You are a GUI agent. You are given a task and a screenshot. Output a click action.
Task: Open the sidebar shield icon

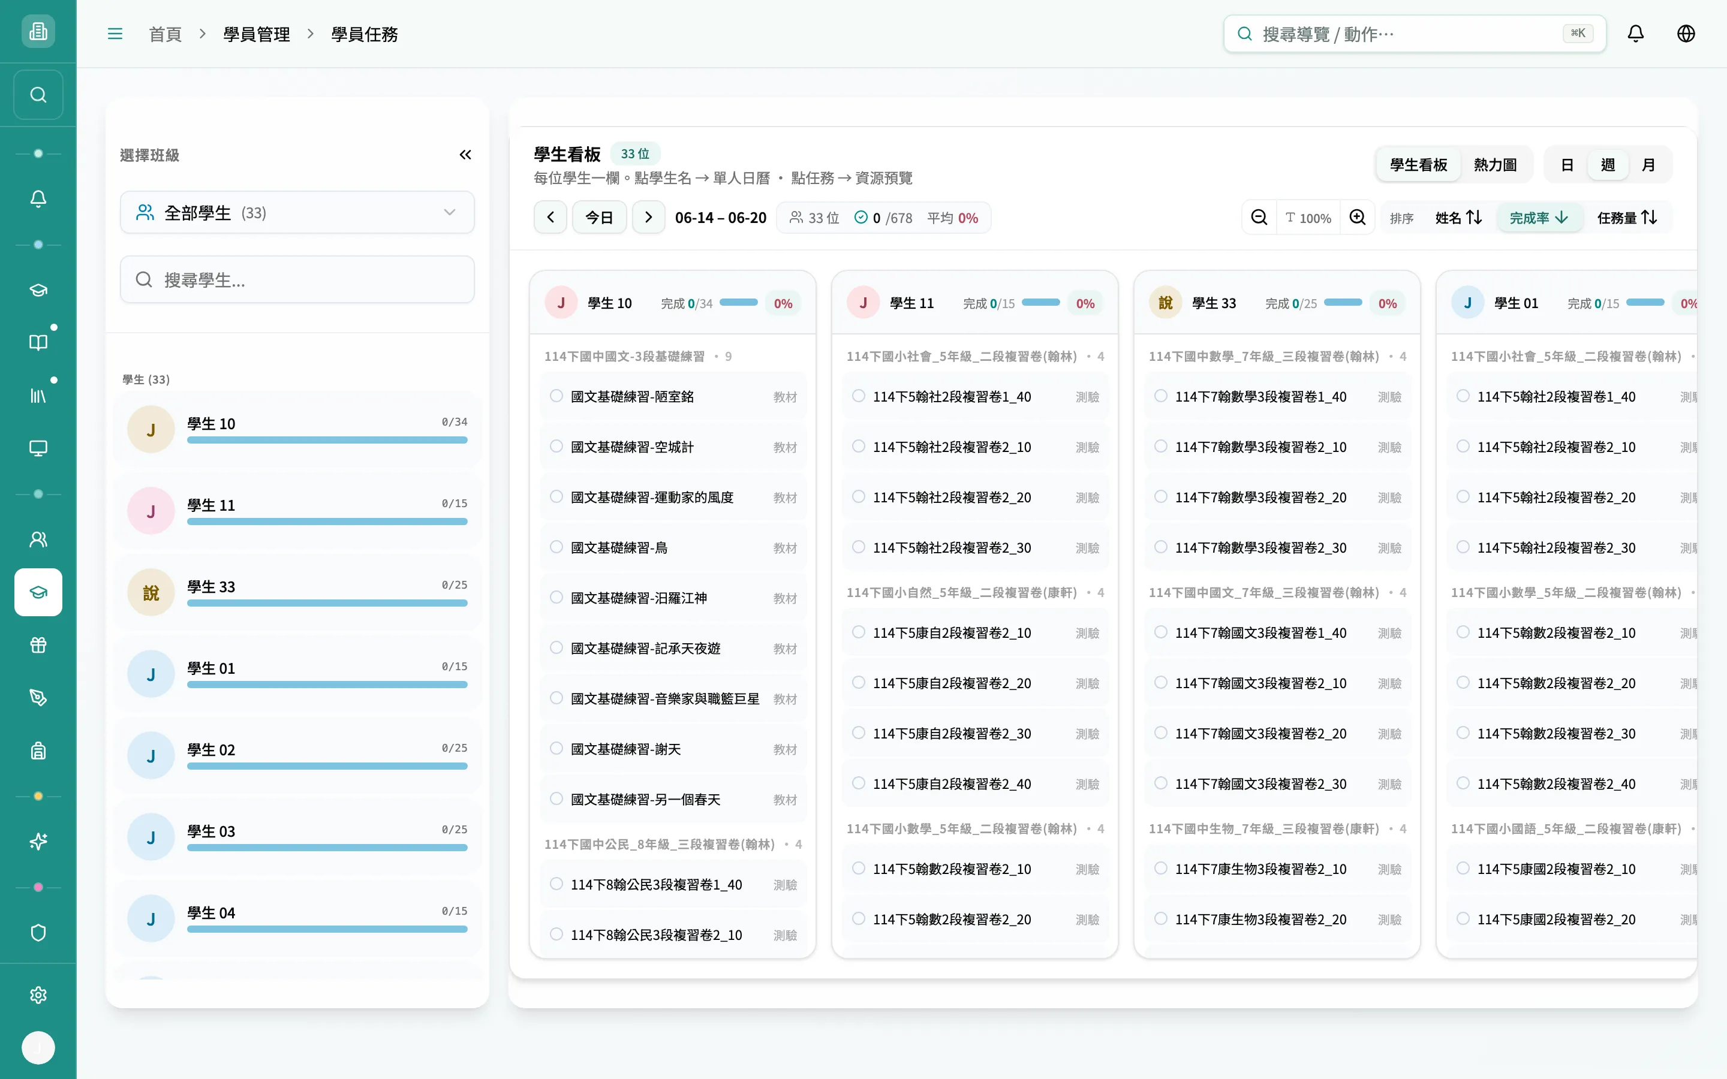(x=38, y=933)
